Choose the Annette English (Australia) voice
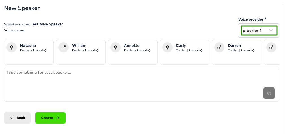 click(133, 52)
